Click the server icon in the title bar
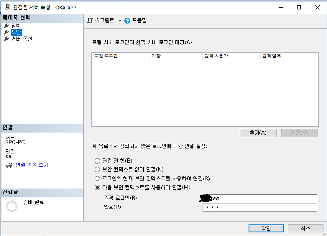The height and width of the screenshot is (236, 327). (x=7, y=8)
